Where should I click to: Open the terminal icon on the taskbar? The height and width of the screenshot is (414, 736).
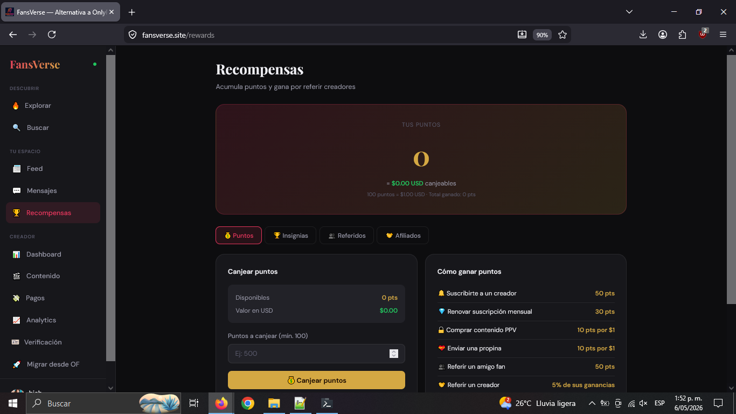tap(327, 403)
